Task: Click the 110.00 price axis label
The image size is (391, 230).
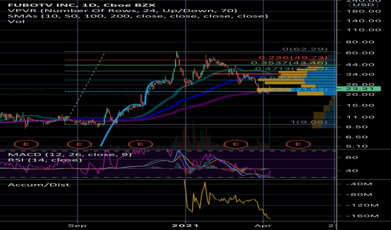Action: click(364, 30)
